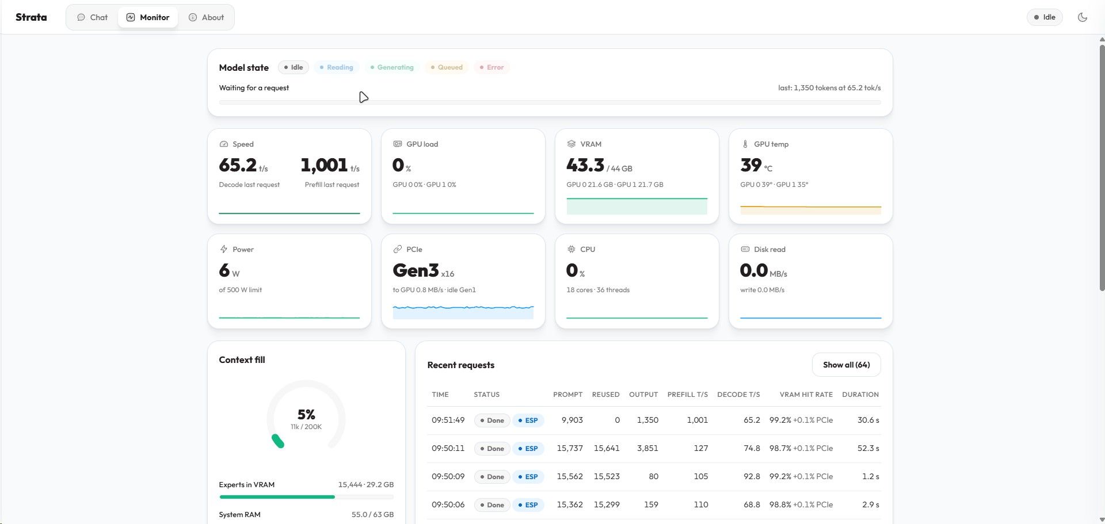The height and width of the screenshot is (524, 1105).
Task: Select the Error model state pill
Action: click(492, 67)
